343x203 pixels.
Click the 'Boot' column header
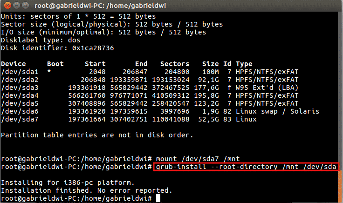(55, 64)
